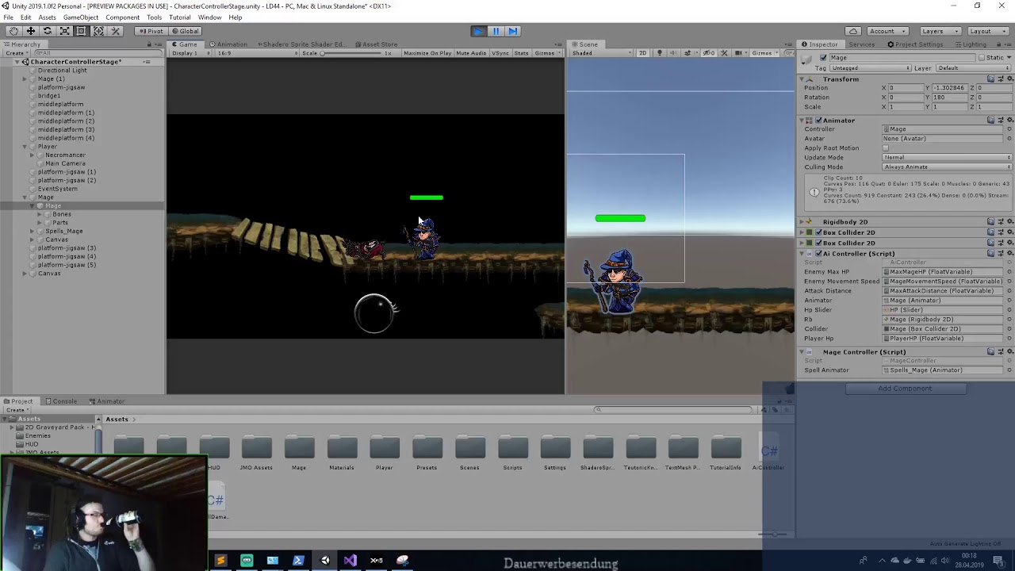Enable Apply Root Motion checkbox
The image size is (1015, 571).
886,148
